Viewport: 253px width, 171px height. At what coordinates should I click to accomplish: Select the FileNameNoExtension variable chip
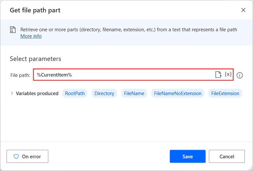point(178,93)
